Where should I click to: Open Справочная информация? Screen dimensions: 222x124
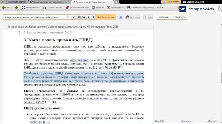pyautogui.click(x=140, y=8)
